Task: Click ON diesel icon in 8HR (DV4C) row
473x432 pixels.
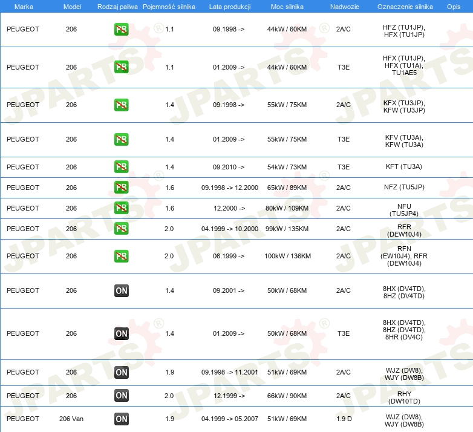Action: coord(121,333)
